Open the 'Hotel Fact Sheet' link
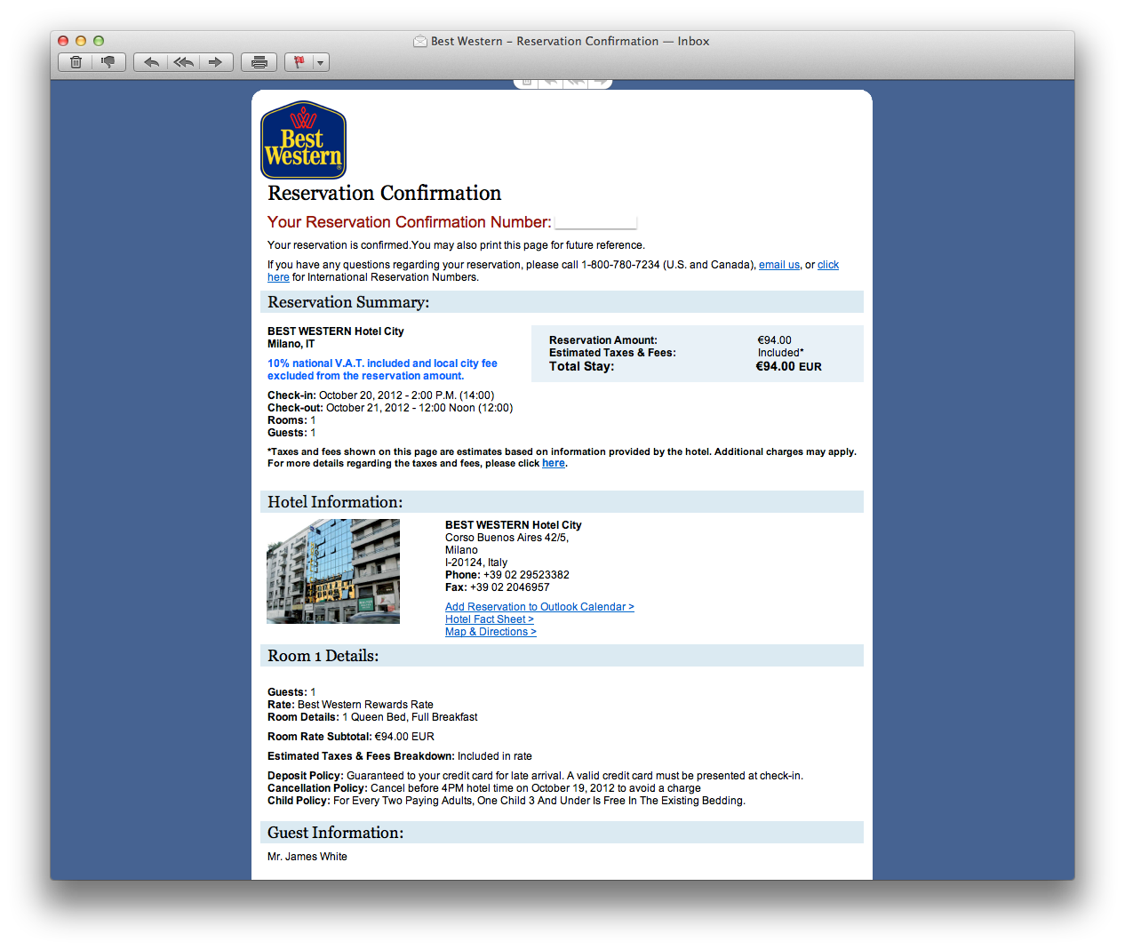 (490, 619)
